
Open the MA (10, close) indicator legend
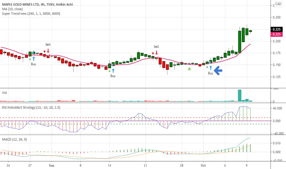(x=12, y=9)
